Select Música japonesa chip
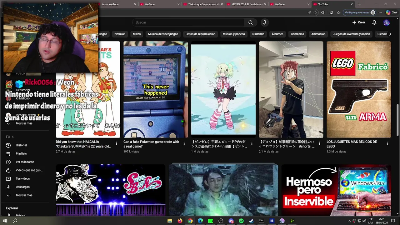Screen dimensions: 400x225 (234, 34)
